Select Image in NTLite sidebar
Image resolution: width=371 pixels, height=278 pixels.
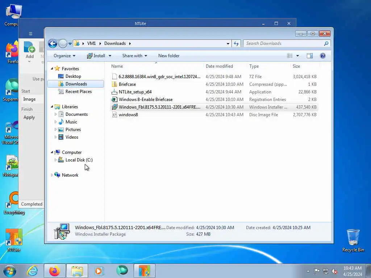click(x=29, y=99)
